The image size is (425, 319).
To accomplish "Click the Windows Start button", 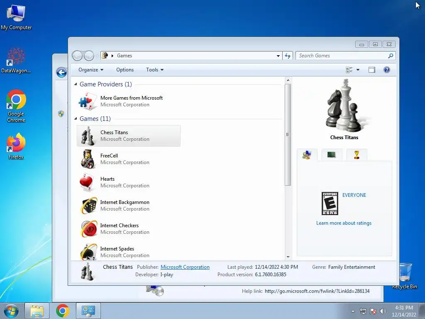I will click(x=11, y=311).
